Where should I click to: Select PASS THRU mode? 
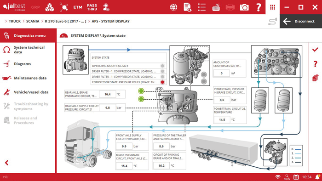(x=92, y=7)
